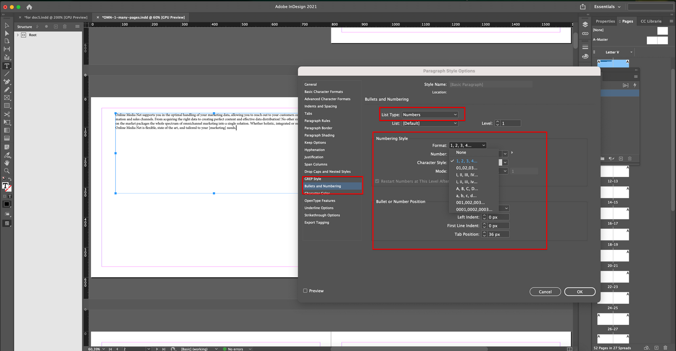
Task: Open the Color Theme eyedropper tool
Action: 7,155
